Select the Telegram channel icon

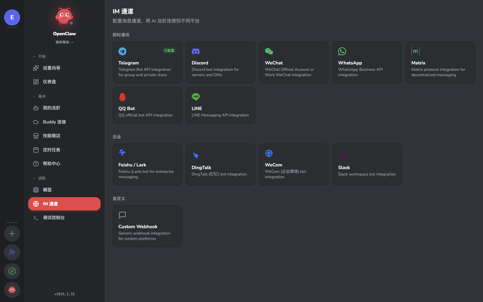click(x=122, y=51)
